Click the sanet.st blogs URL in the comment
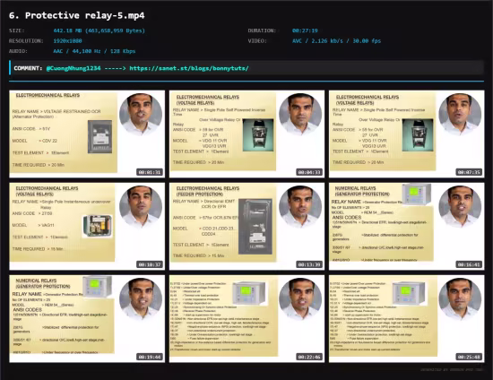This screenshot has width=493, height=380. [189, 68]
